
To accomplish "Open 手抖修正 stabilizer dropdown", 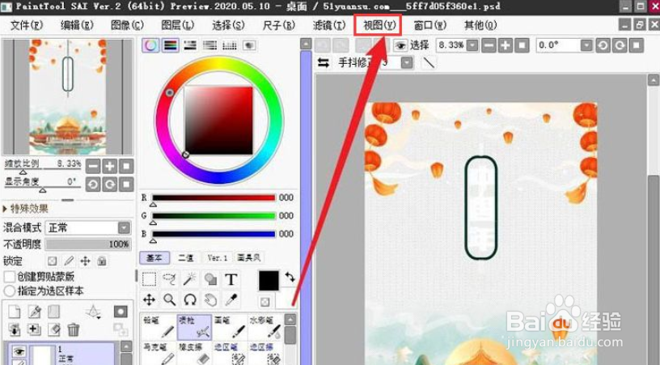I will (x=407, y=63).
